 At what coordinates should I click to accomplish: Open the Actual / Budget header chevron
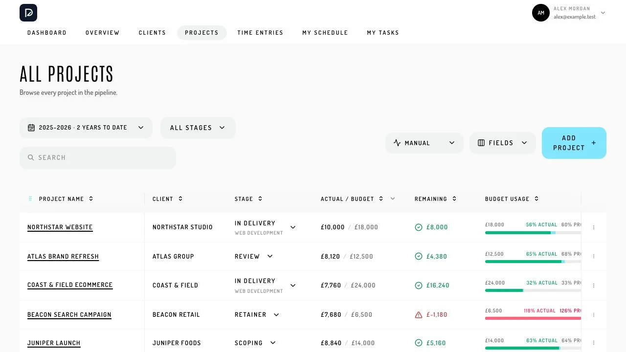392,199
